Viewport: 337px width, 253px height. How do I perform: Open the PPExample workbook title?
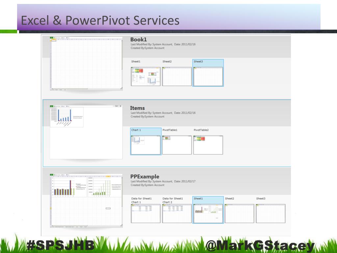(x=145, y=177)
